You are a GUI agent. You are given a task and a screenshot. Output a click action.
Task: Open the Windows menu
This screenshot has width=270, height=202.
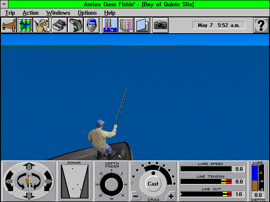pyautogui.click(x=58, y=13)
